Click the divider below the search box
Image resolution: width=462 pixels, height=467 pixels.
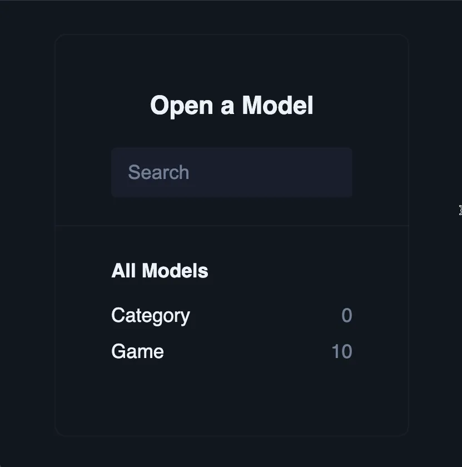[x=232, y=225]
